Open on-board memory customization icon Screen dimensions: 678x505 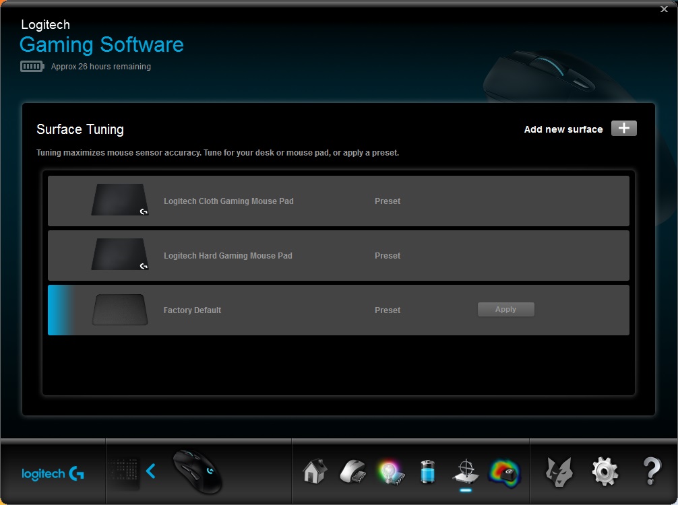(353, 471)
